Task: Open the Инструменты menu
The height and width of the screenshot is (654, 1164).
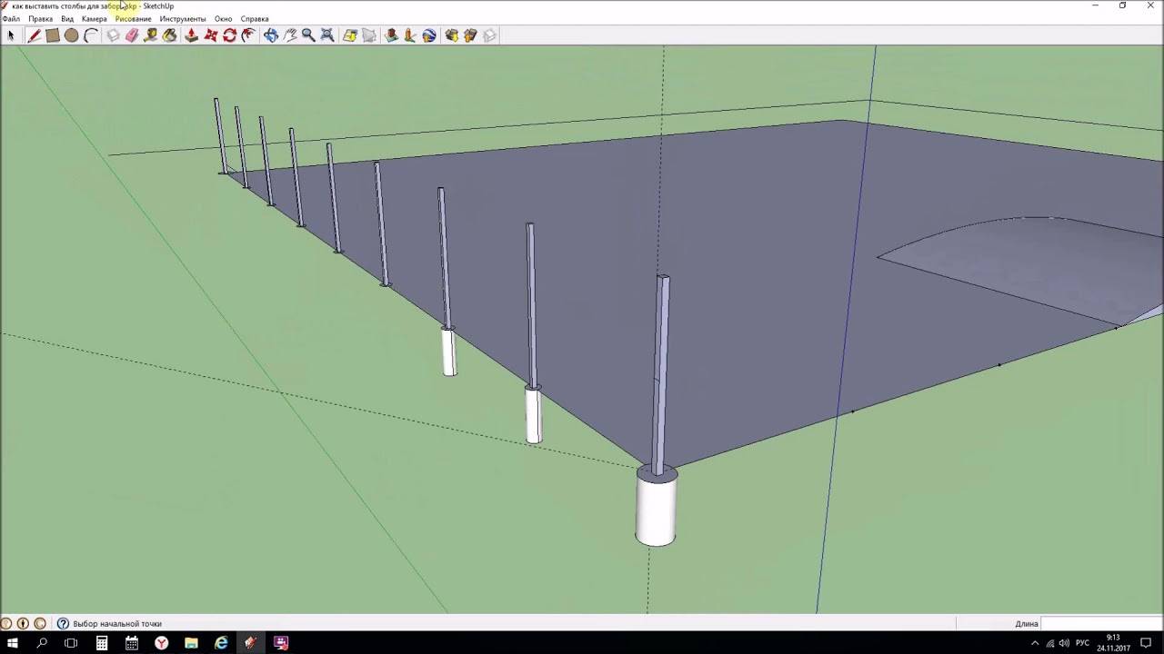Action: point(183,19)
